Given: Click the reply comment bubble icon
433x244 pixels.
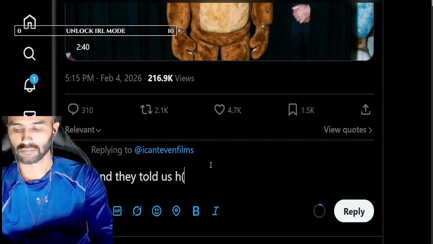Looking at the screenshot, I should point(73,110).
